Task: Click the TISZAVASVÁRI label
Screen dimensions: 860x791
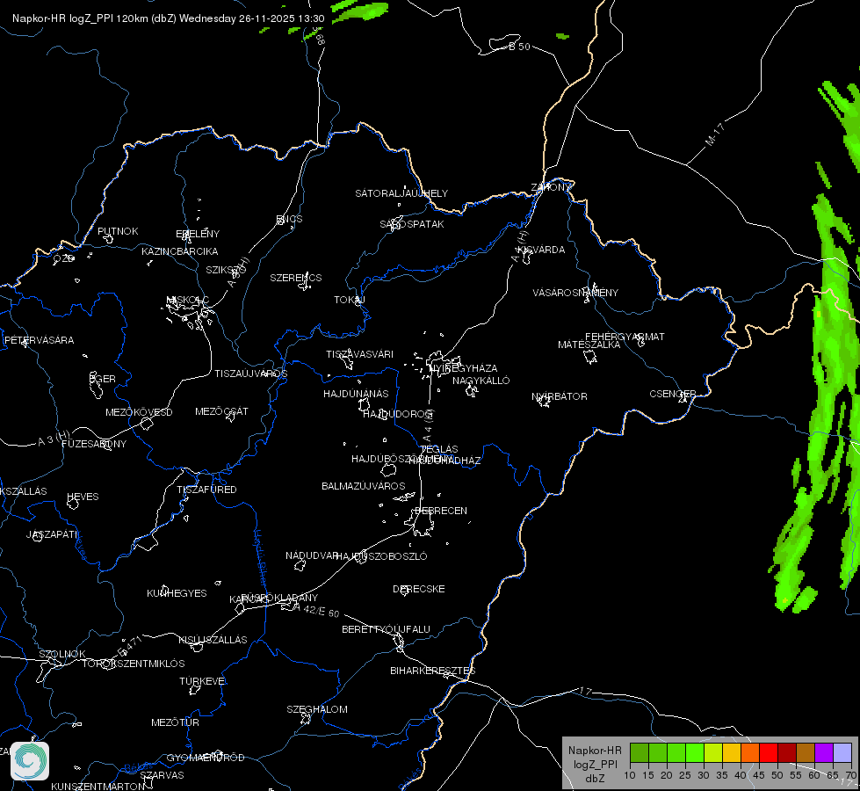Action: [x=360, y=354]
